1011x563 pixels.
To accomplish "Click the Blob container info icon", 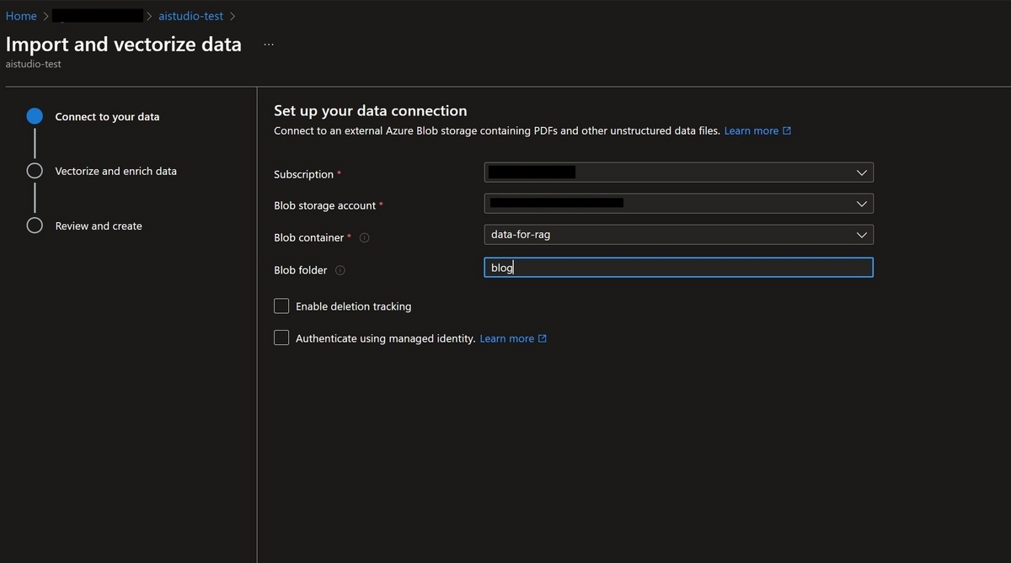I will (365, 238).
